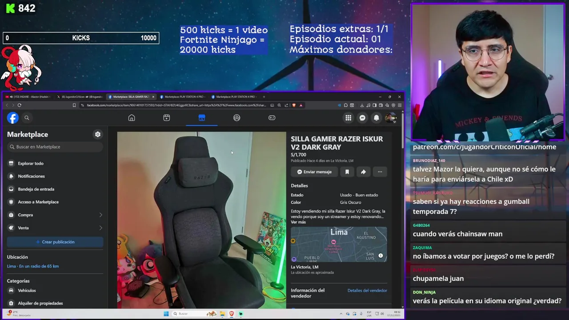Select the Marketplace storefront icon

tap(202, 118)
